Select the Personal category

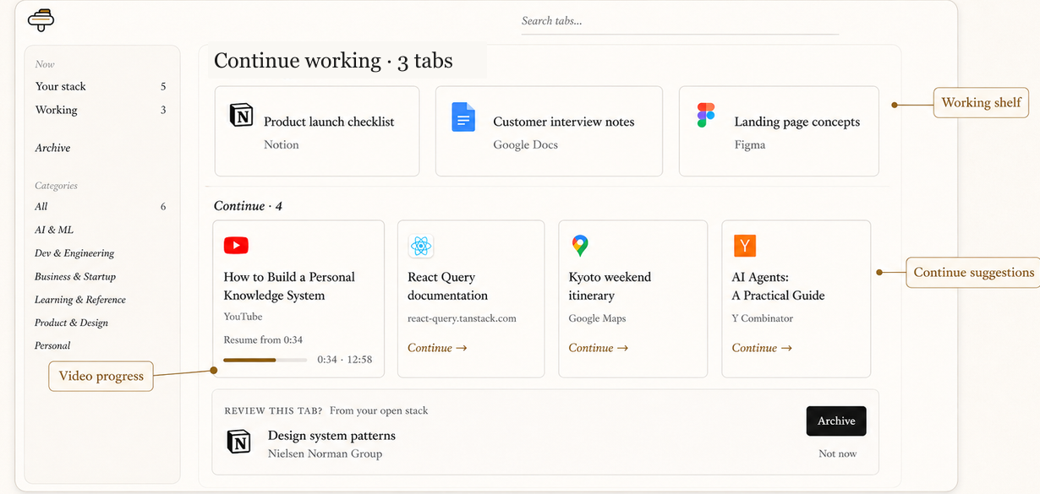point(52,345)
